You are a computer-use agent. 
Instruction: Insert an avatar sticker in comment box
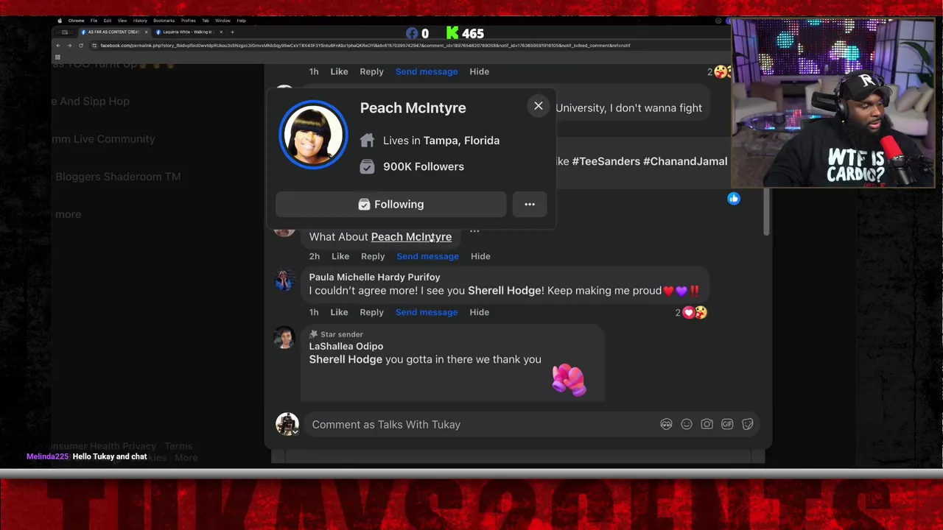point(666,424)
